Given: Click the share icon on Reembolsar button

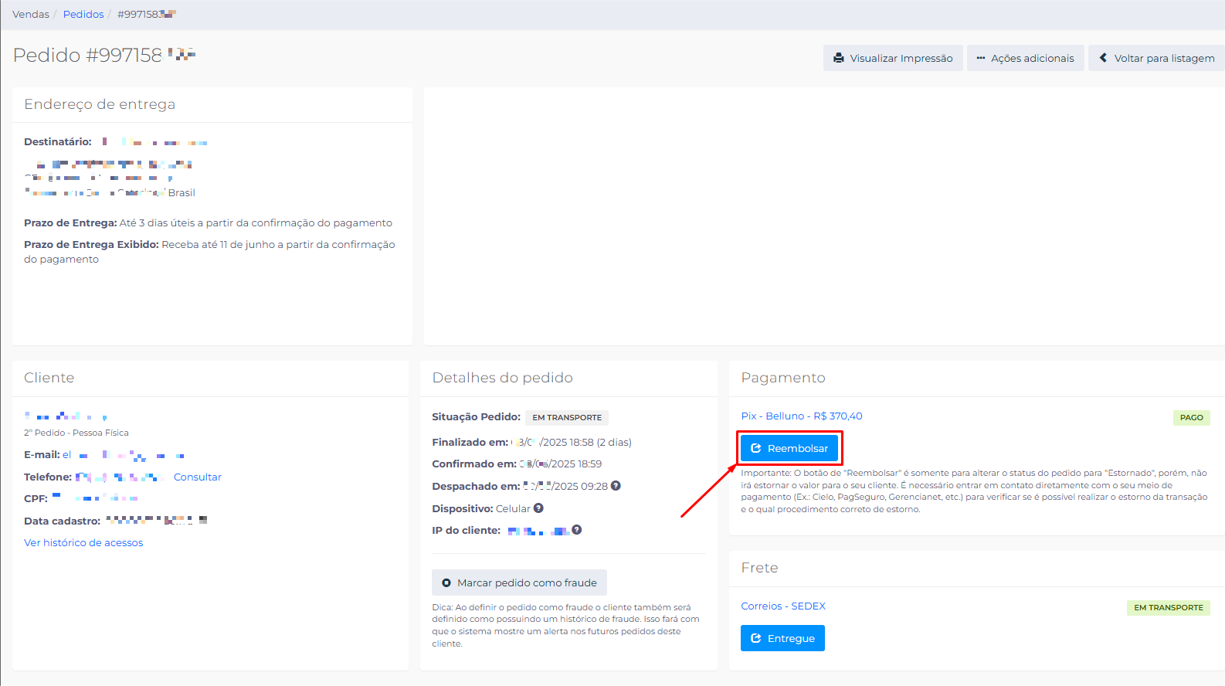Looking at the screenshot, I should click(x=756, y=448).
